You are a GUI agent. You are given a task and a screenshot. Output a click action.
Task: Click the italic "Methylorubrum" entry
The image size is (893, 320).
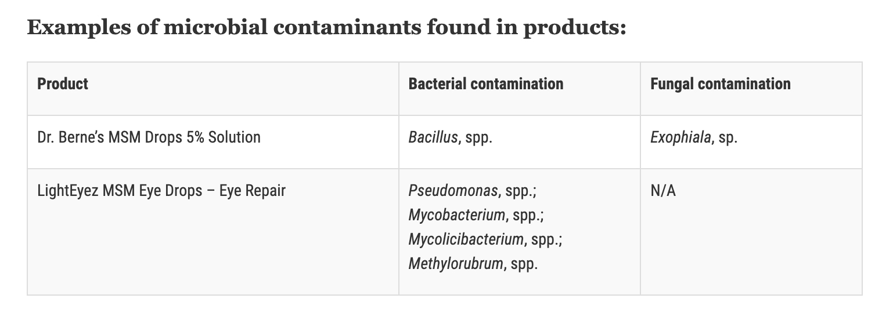[x=455, y=264]
